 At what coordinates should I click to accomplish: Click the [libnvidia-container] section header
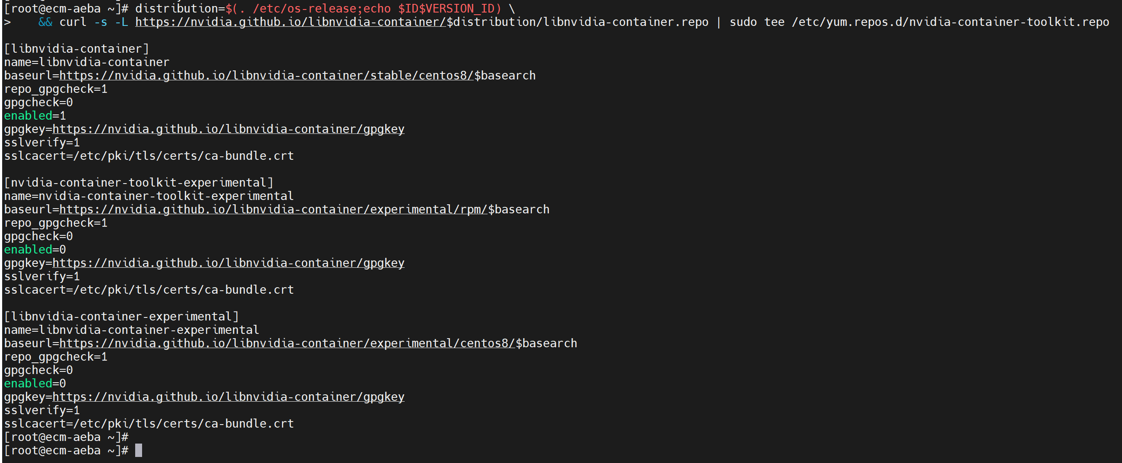77,49
